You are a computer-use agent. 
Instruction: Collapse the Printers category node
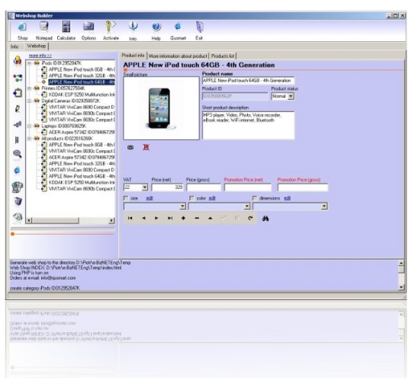coord(30,88)
